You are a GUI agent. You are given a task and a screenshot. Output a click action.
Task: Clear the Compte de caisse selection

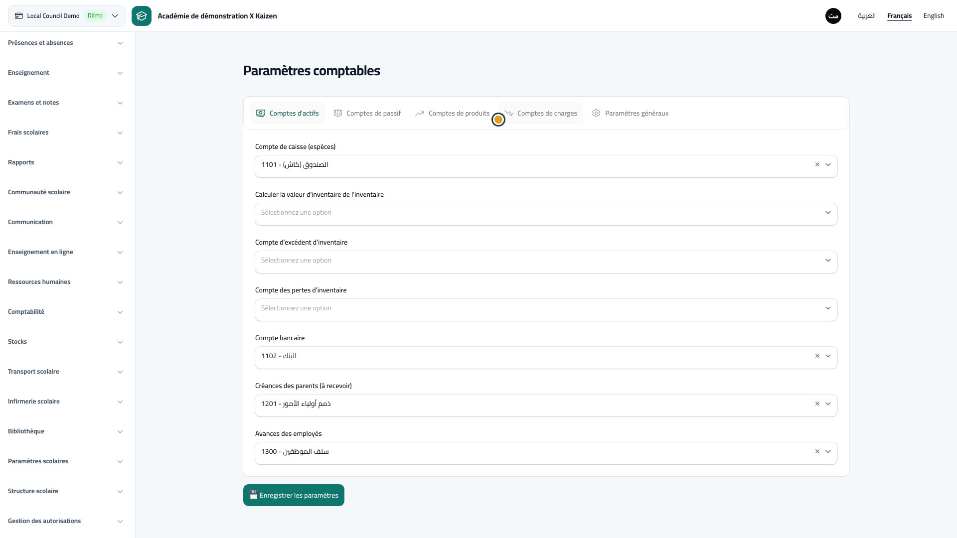pyautogui.click(x=817, y=164)
